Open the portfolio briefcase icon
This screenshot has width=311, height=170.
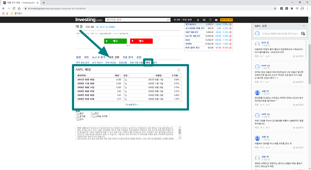pyautogui.click(x=204, y=20)
